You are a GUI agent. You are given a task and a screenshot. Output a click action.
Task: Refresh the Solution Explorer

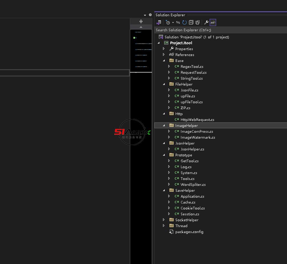click(185, 22)
